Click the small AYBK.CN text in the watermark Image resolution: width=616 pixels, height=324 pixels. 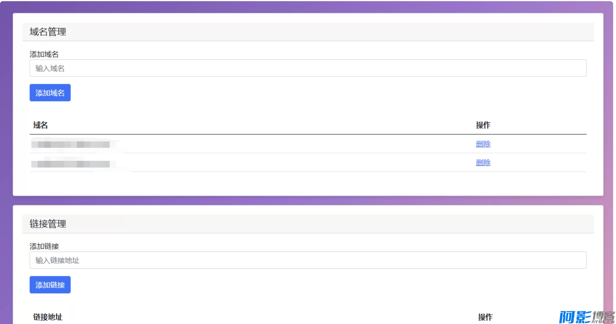[x=603, y=321]
